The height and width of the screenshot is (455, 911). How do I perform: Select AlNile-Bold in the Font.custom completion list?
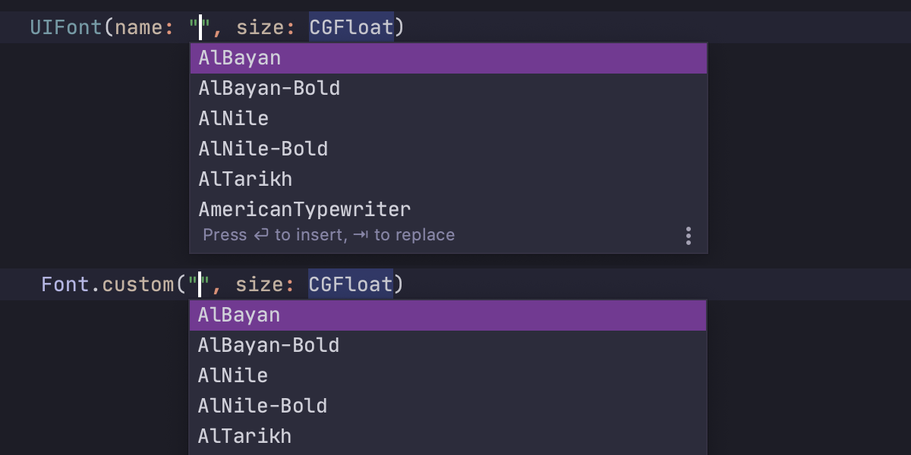pos(263,406)
